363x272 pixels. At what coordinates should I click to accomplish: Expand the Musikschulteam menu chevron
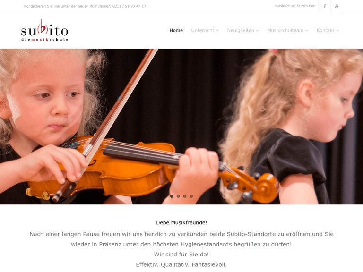tap(307, 31)
